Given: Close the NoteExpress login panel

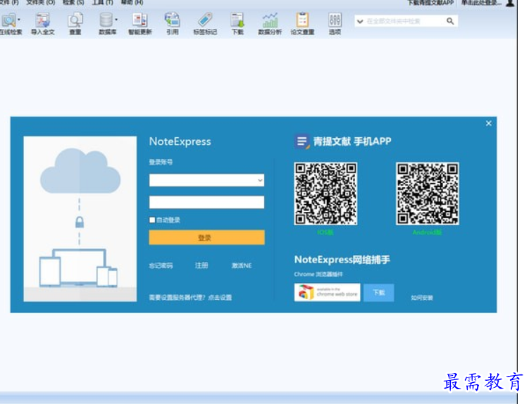Looking at the screenshot, I should (x=489, y=123).
